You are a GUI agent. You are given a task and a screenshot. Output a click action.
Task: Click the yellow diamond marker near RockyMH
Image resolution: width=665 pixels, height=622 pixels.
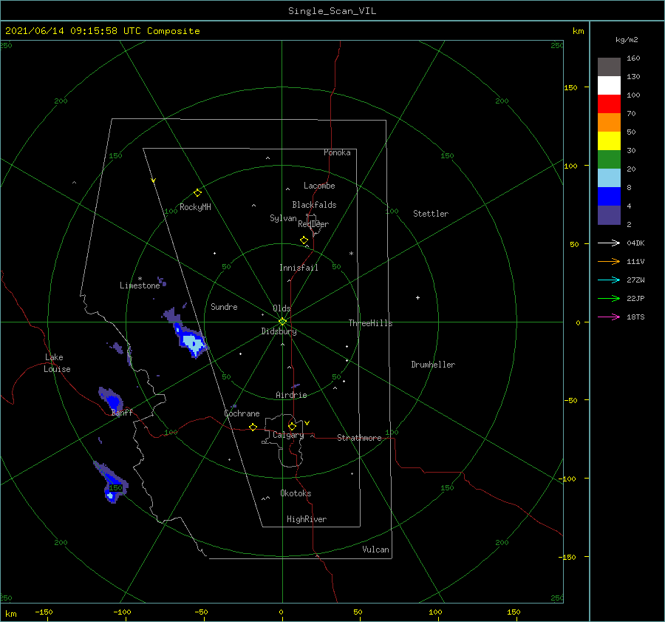point(197,193)
